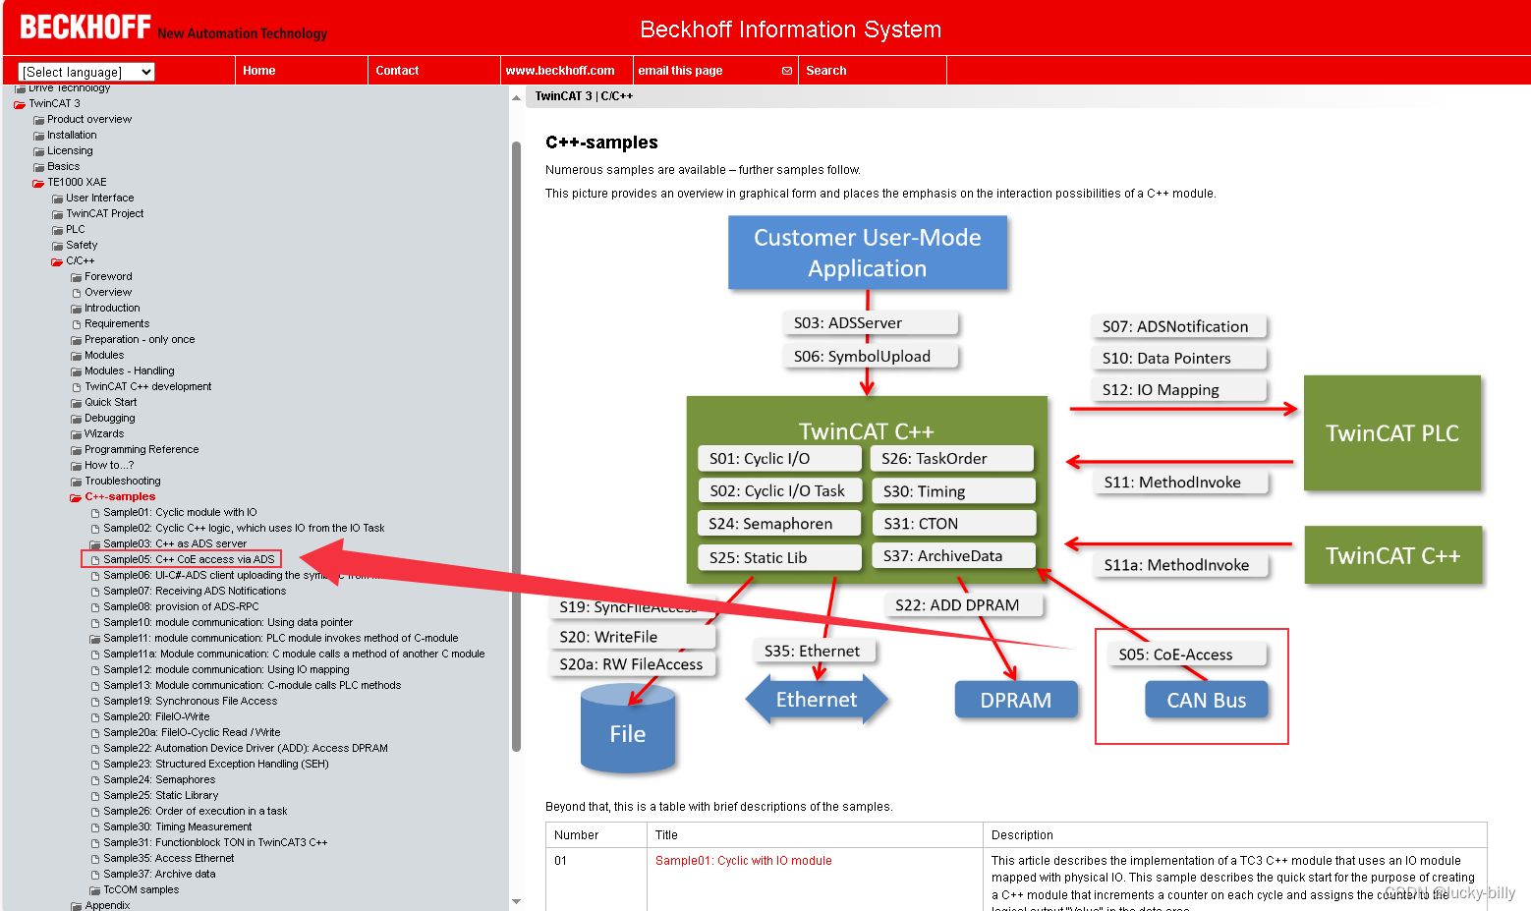Click the folder icon beside Troubleshooting
The height and width of the screenshot is (911, 1531).
[77, 481]
